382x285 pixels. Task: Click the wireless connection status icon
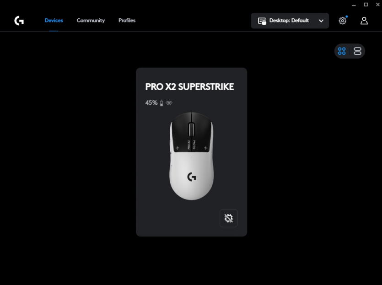pyautogui.click(x=169, y=103)
